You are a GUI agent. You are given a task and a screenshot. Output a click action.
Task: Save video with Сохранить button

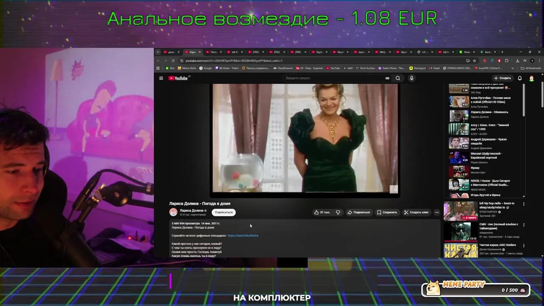pos(387,212)
